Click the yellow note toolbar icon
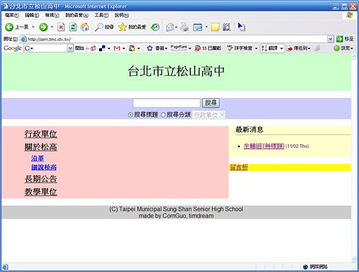The image size is (359, 272). 215,27
